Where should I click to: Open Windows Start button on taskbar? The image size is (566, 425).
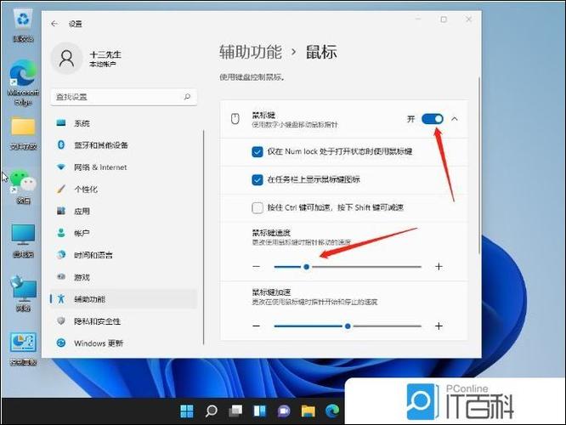pos(187,411)
